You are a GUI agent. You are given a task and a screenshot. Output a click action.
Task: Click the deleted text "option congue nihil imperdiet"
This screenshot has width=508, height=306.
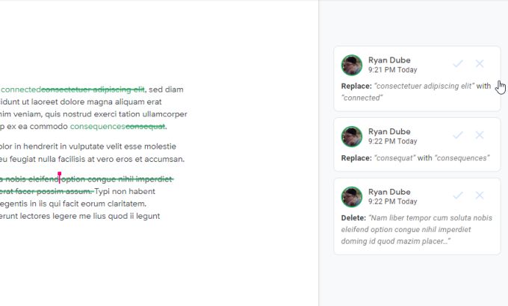tap(117, 179)
